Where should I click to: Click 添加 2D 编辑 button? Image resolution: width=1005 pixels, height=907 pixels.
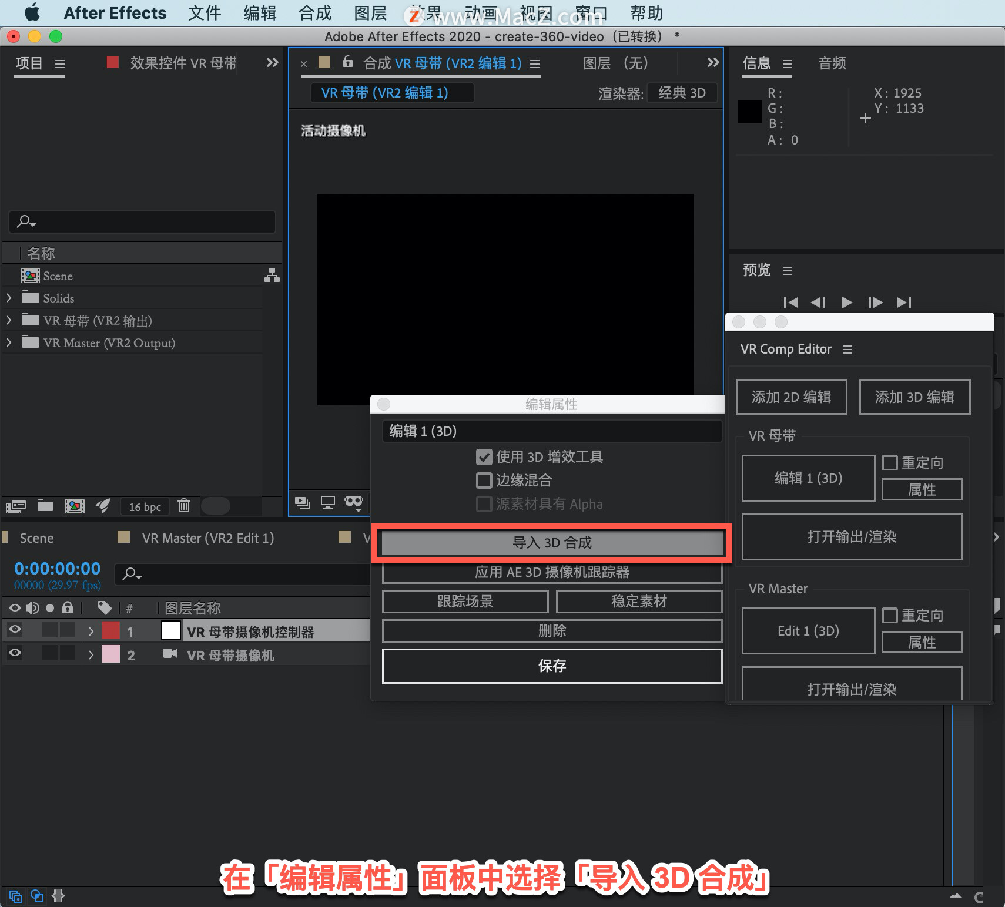[x=791, y=397]
